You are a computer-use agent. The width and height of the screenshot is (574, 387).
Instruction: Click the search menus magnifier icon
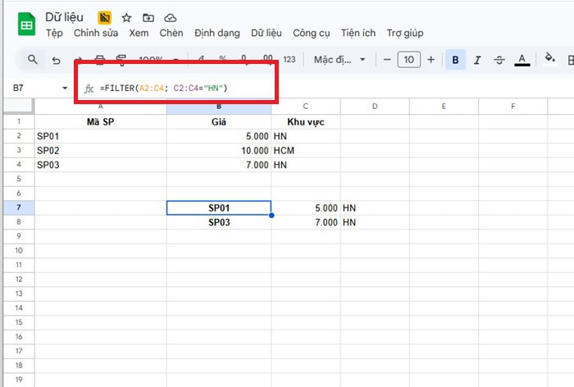(33, 60)
